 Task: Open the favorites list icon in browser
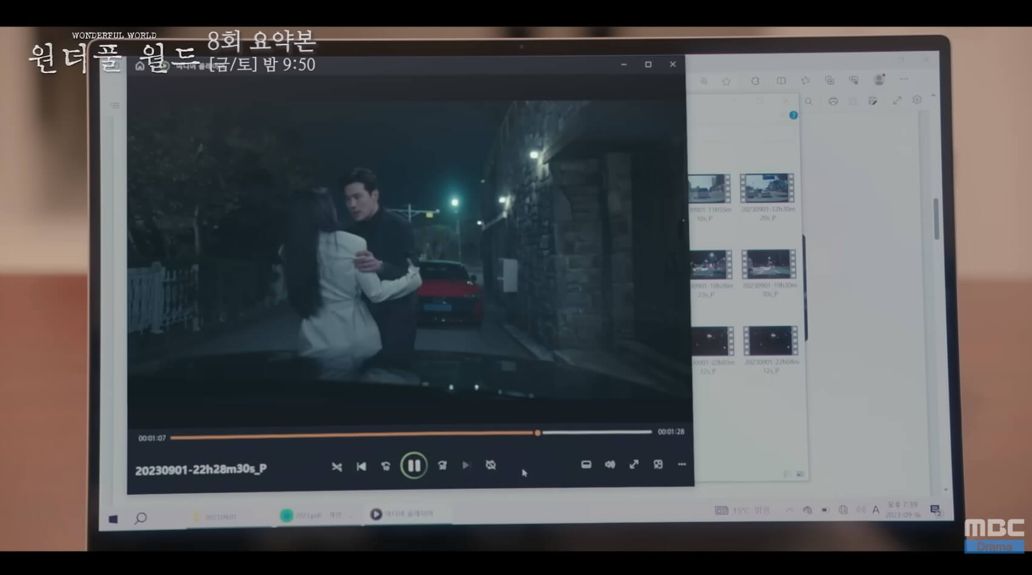point(805,80)
